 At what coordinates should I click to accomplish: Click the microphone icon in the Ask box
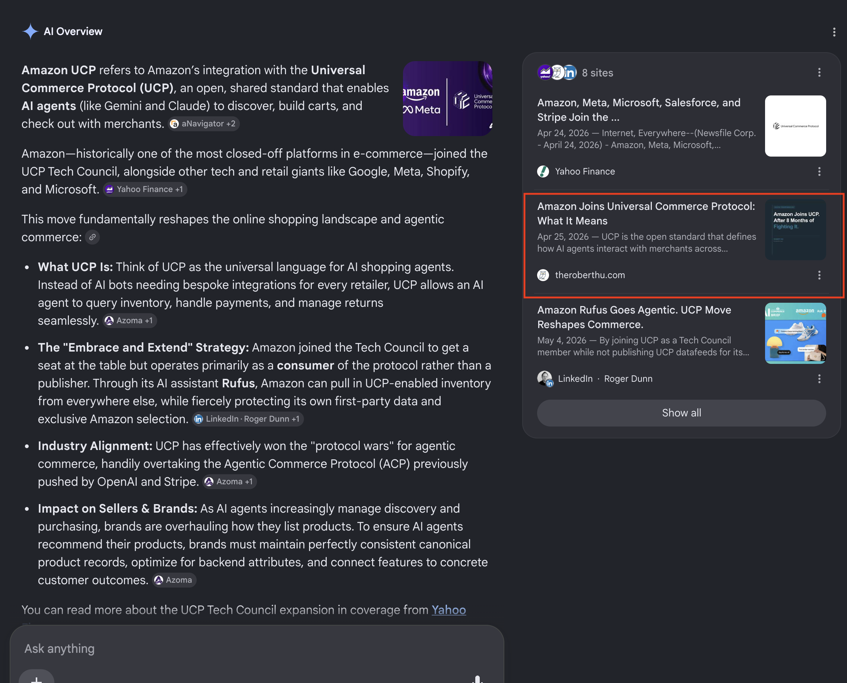[477, 679]
